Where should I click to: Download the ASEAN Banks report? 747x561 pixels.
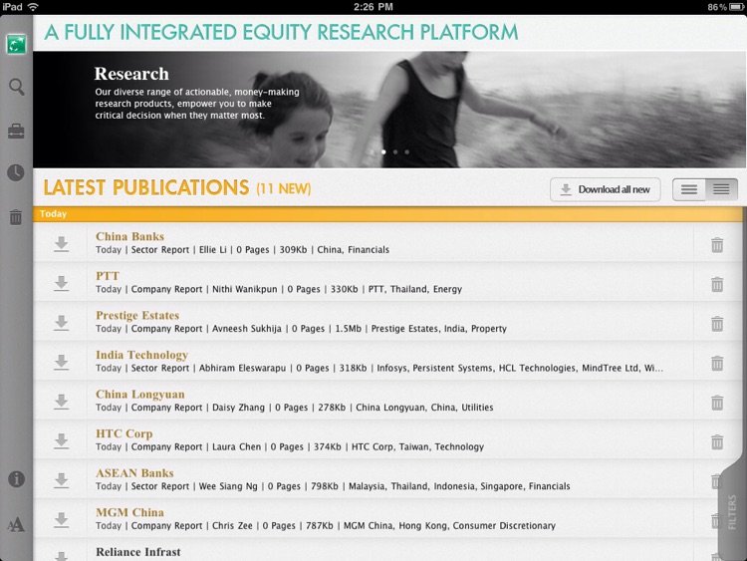point(61,481)
